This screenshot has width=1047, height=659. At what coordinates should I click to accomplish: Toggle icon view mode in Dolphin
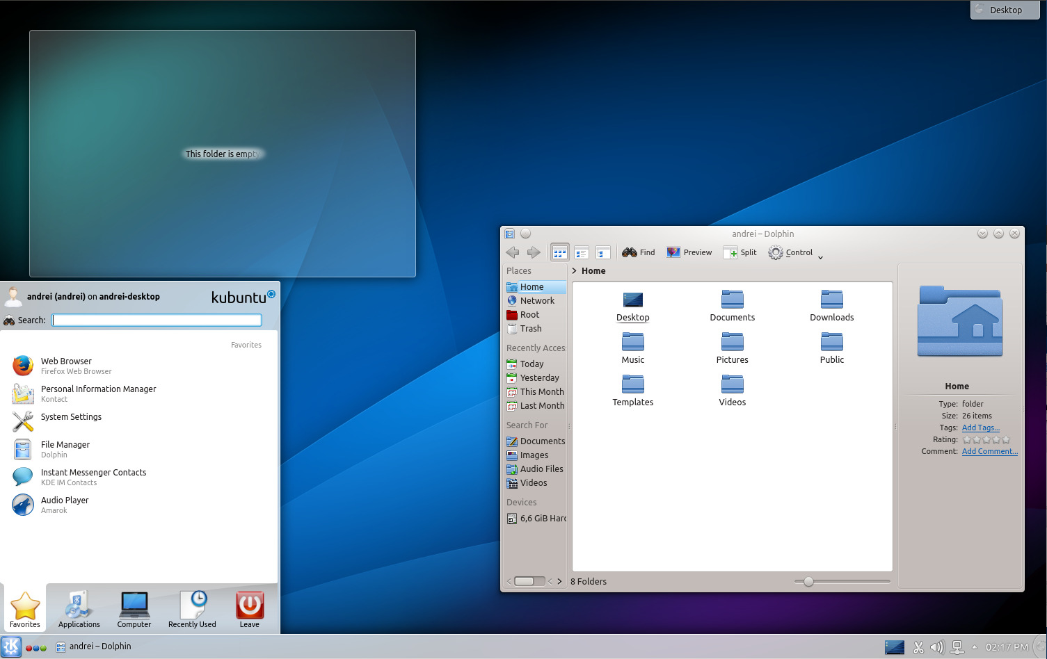tap(559, 252)
